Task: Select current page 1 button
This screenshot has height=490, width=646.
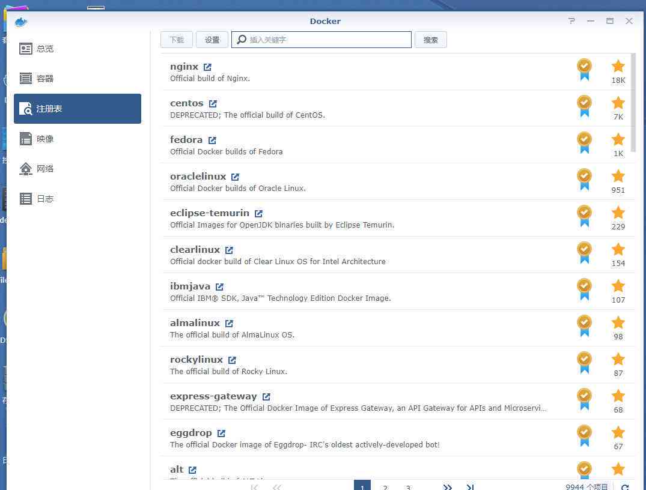Action: coord(362,486)
